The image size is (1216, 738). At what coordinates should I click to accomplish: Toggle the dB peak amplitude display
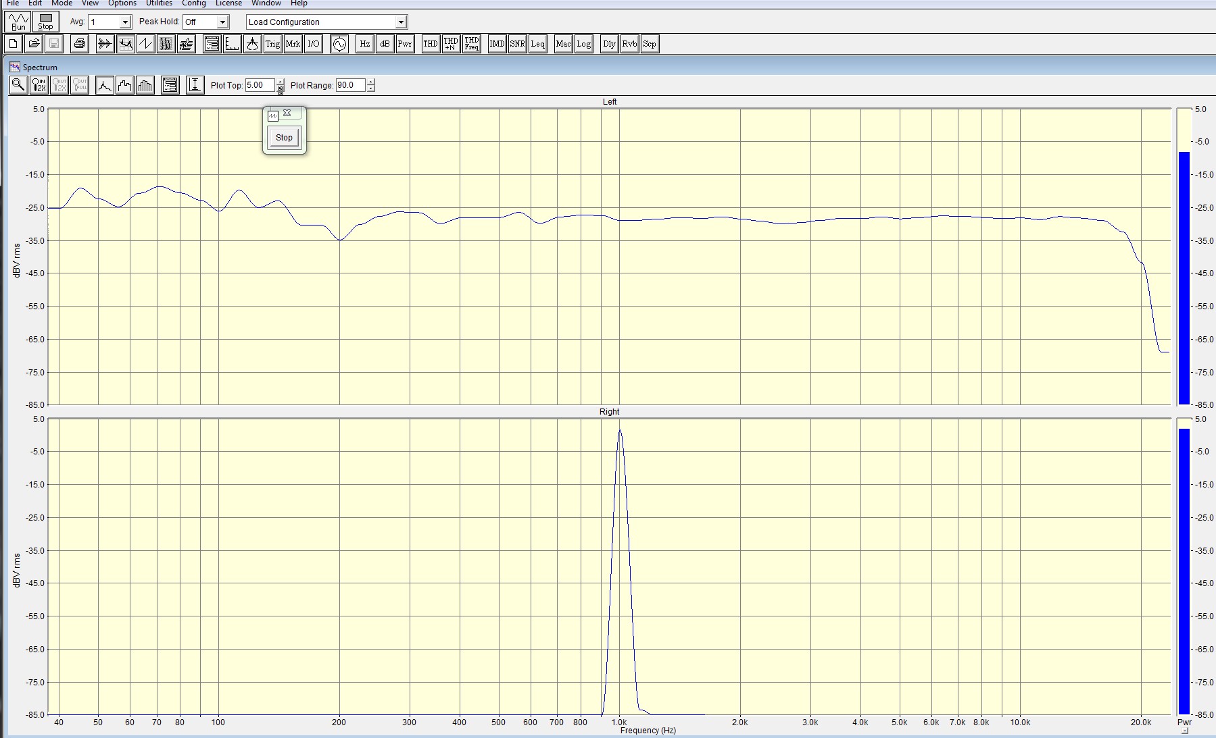click(385, 44)
